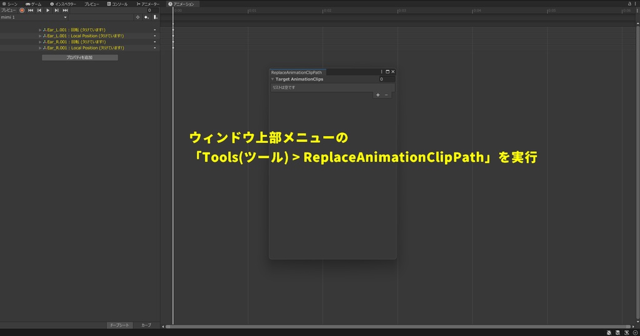Click the Target AnimationClips size field
The height and width of the screenshot is (336, 640).
[386, 79]
